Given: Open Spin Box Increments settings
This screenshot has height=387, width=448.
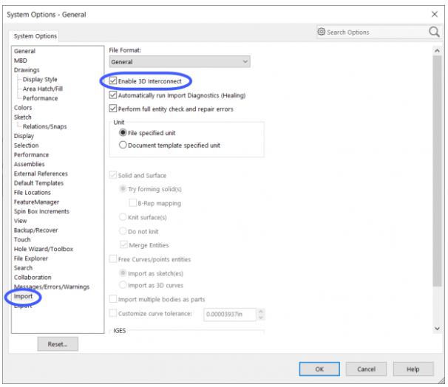Looking at the screenshot, I should point(41,211).
